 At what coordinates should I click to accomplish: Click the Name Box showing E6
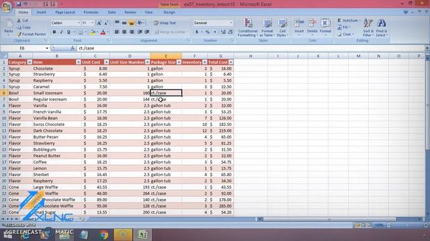[22, 48]
